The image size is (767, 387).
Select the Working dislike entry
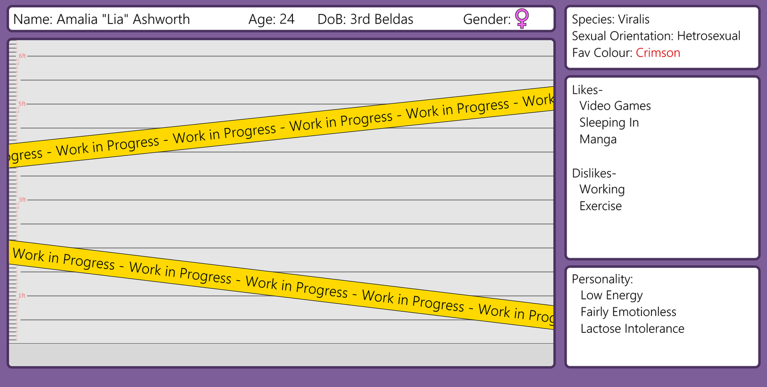click(x=602, y=190)
